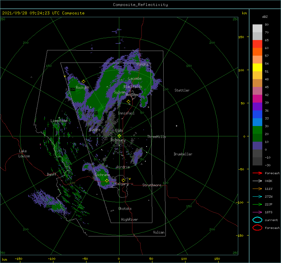
Task: Click the RockyMH label
Action: point(82,88)
